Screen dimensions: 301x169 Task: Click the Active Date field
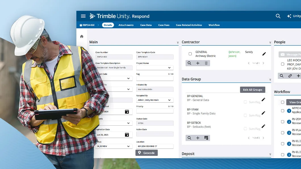[155, 134]
